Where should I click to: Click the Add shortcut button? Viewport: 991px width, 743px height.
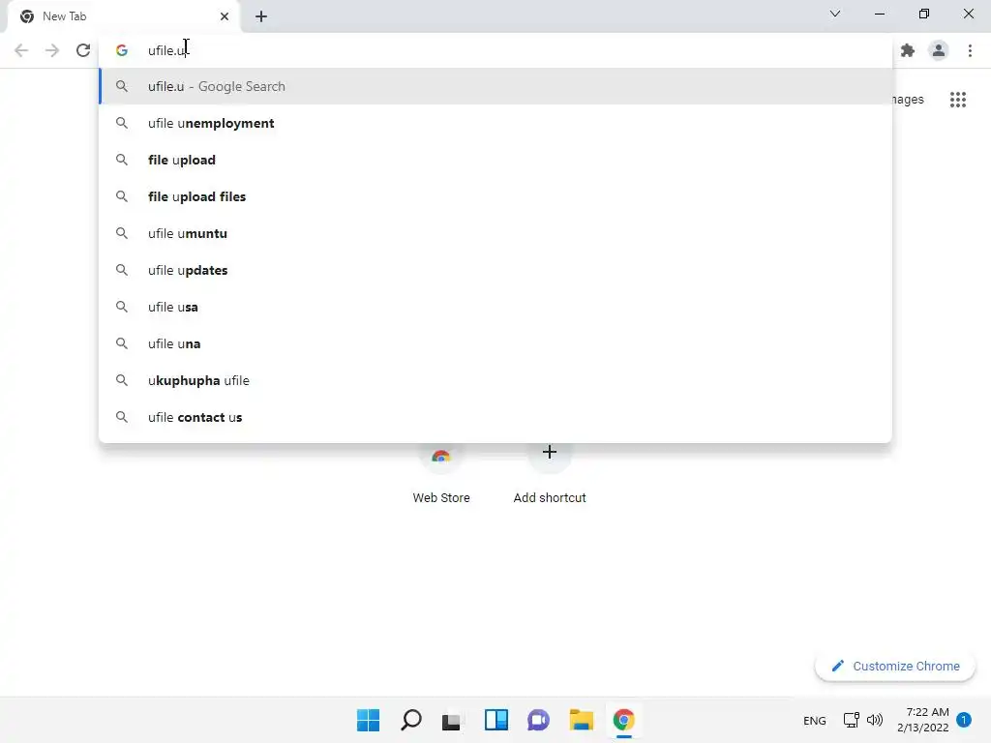[x=550, y=472]
